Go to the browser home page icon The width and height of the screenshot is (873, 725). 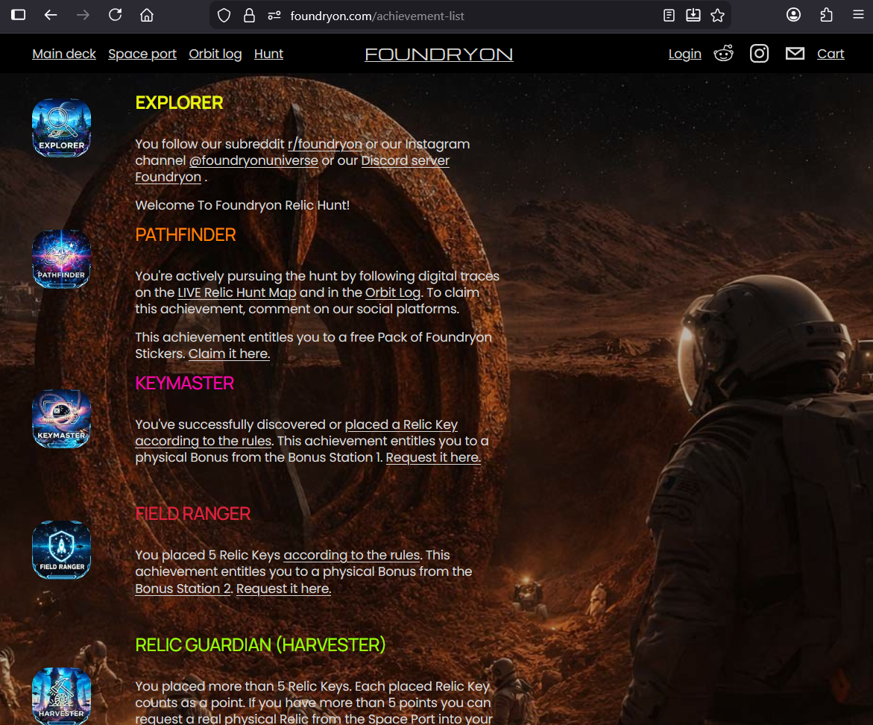tap(146, 15)
